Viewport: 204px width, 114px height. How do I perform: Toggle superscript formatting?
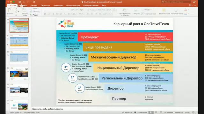click(61, 14)
